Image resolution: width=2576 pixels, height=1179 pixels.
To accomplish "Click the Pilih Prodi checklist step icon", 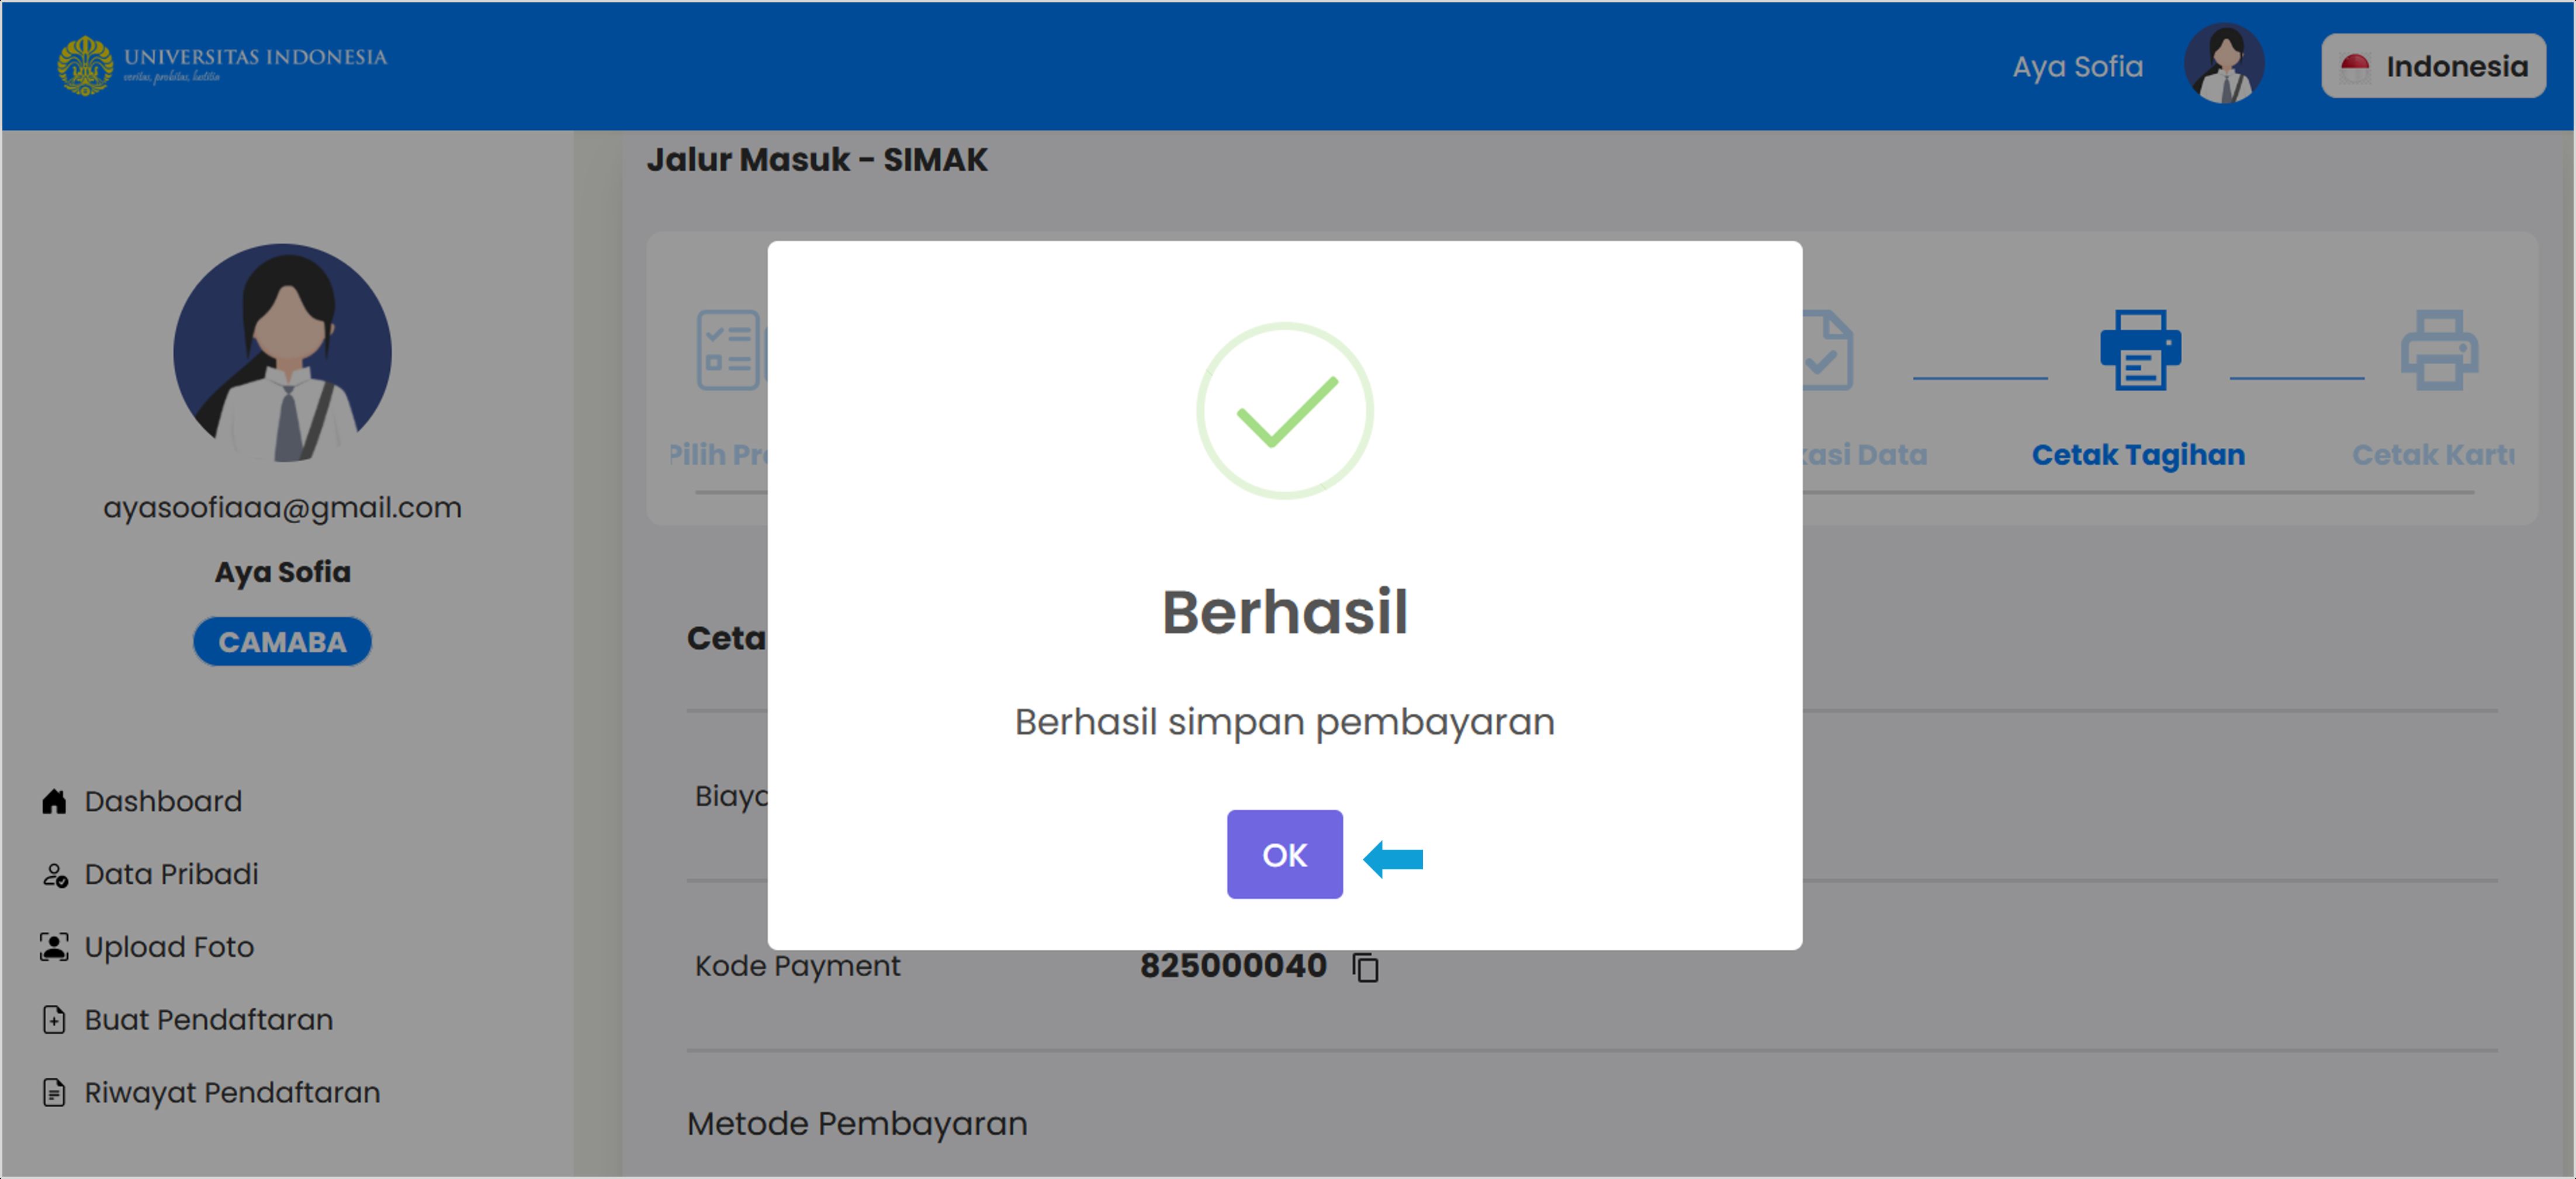I will point(729,350).
